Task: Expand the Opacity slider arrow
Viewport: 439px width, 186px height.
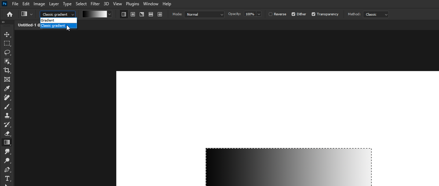Action: point(259,14)
